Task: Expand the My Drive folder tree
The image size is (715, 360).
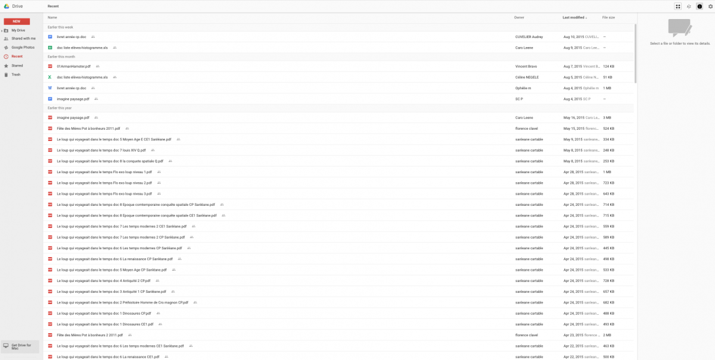Action: [x=2, y=30]
